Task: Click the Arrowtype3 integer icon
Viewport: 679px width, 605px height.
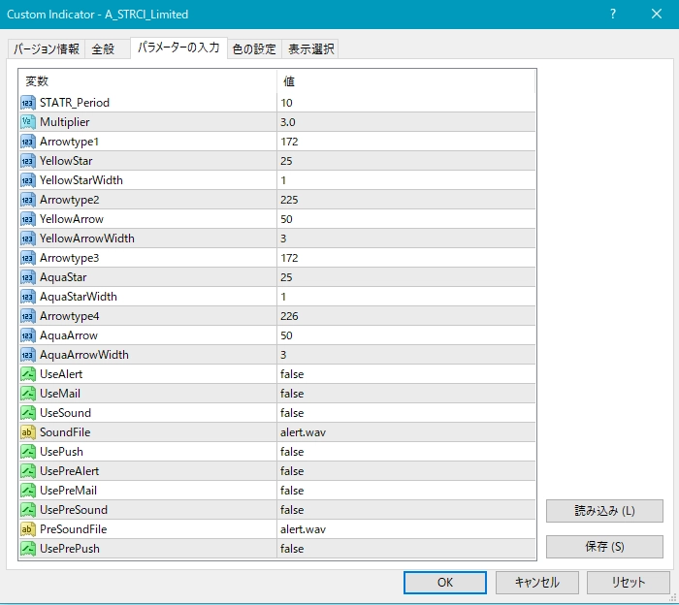Action: (28, 258)
